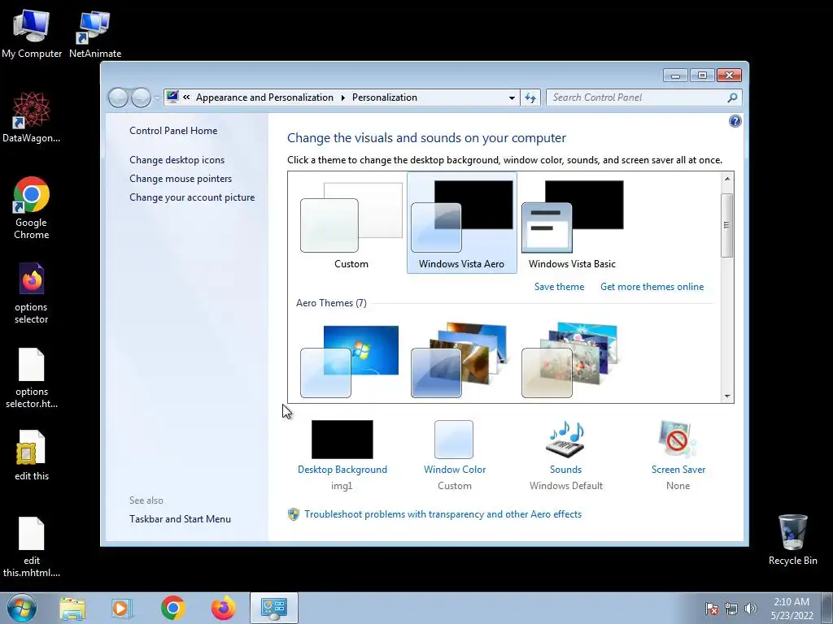Click the refresh button beside address bar
833x624 pixels.
pos(530,97)
